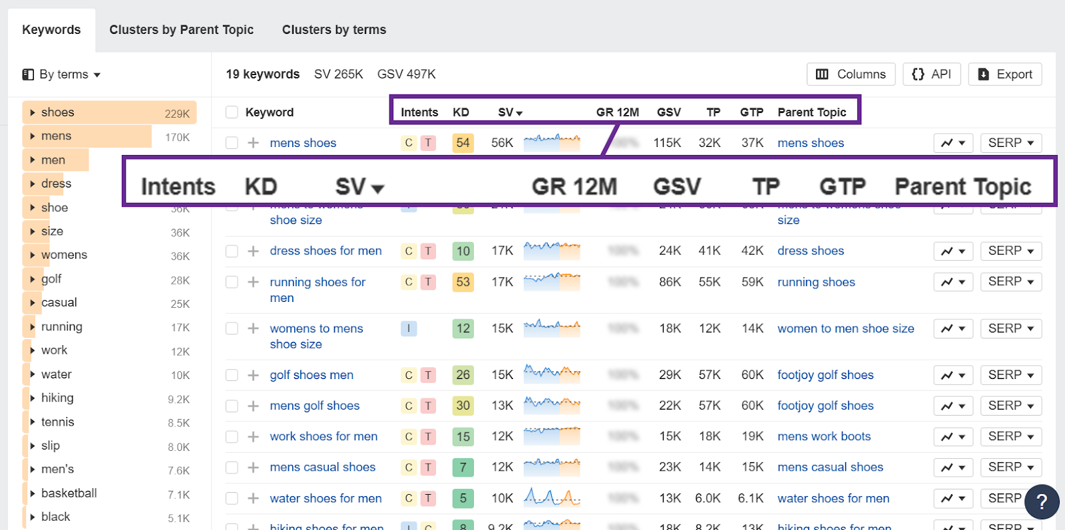
Task: Click the Export button
Action: pos(1005,74)
